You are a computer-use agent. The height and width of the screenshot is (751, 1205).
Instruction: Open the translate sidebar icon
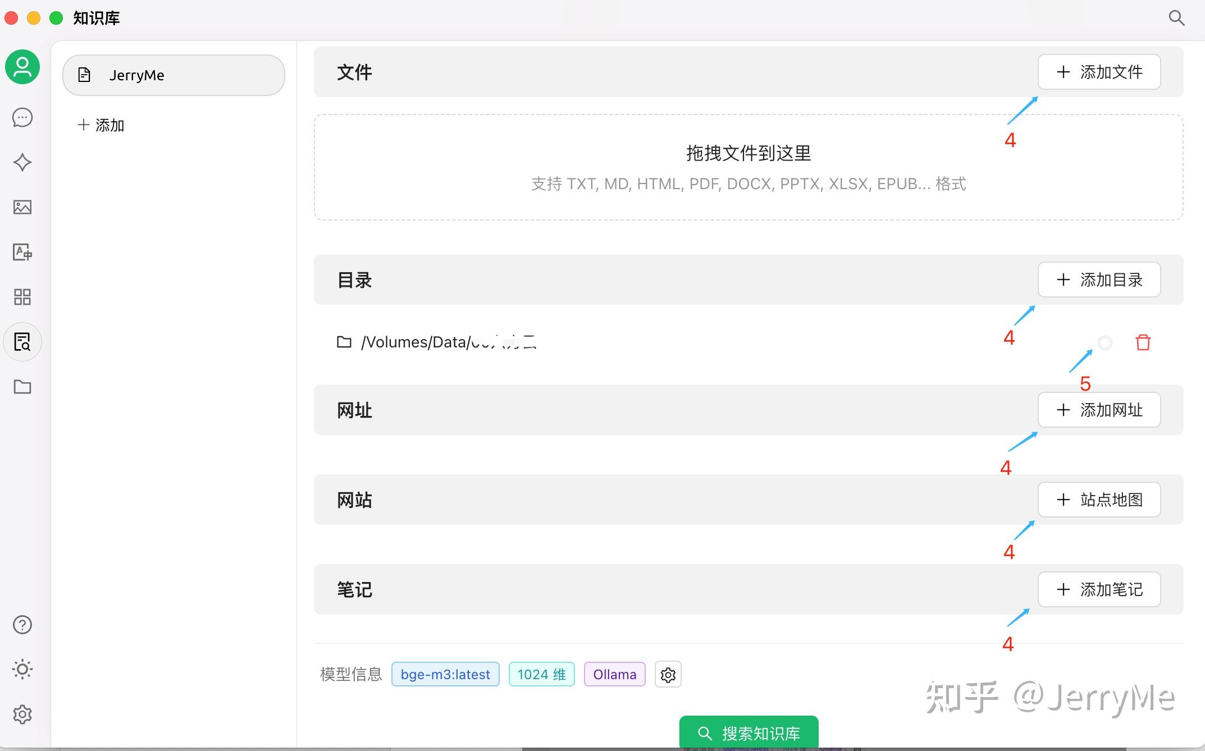pyautogui.click(x=22, y=252)
